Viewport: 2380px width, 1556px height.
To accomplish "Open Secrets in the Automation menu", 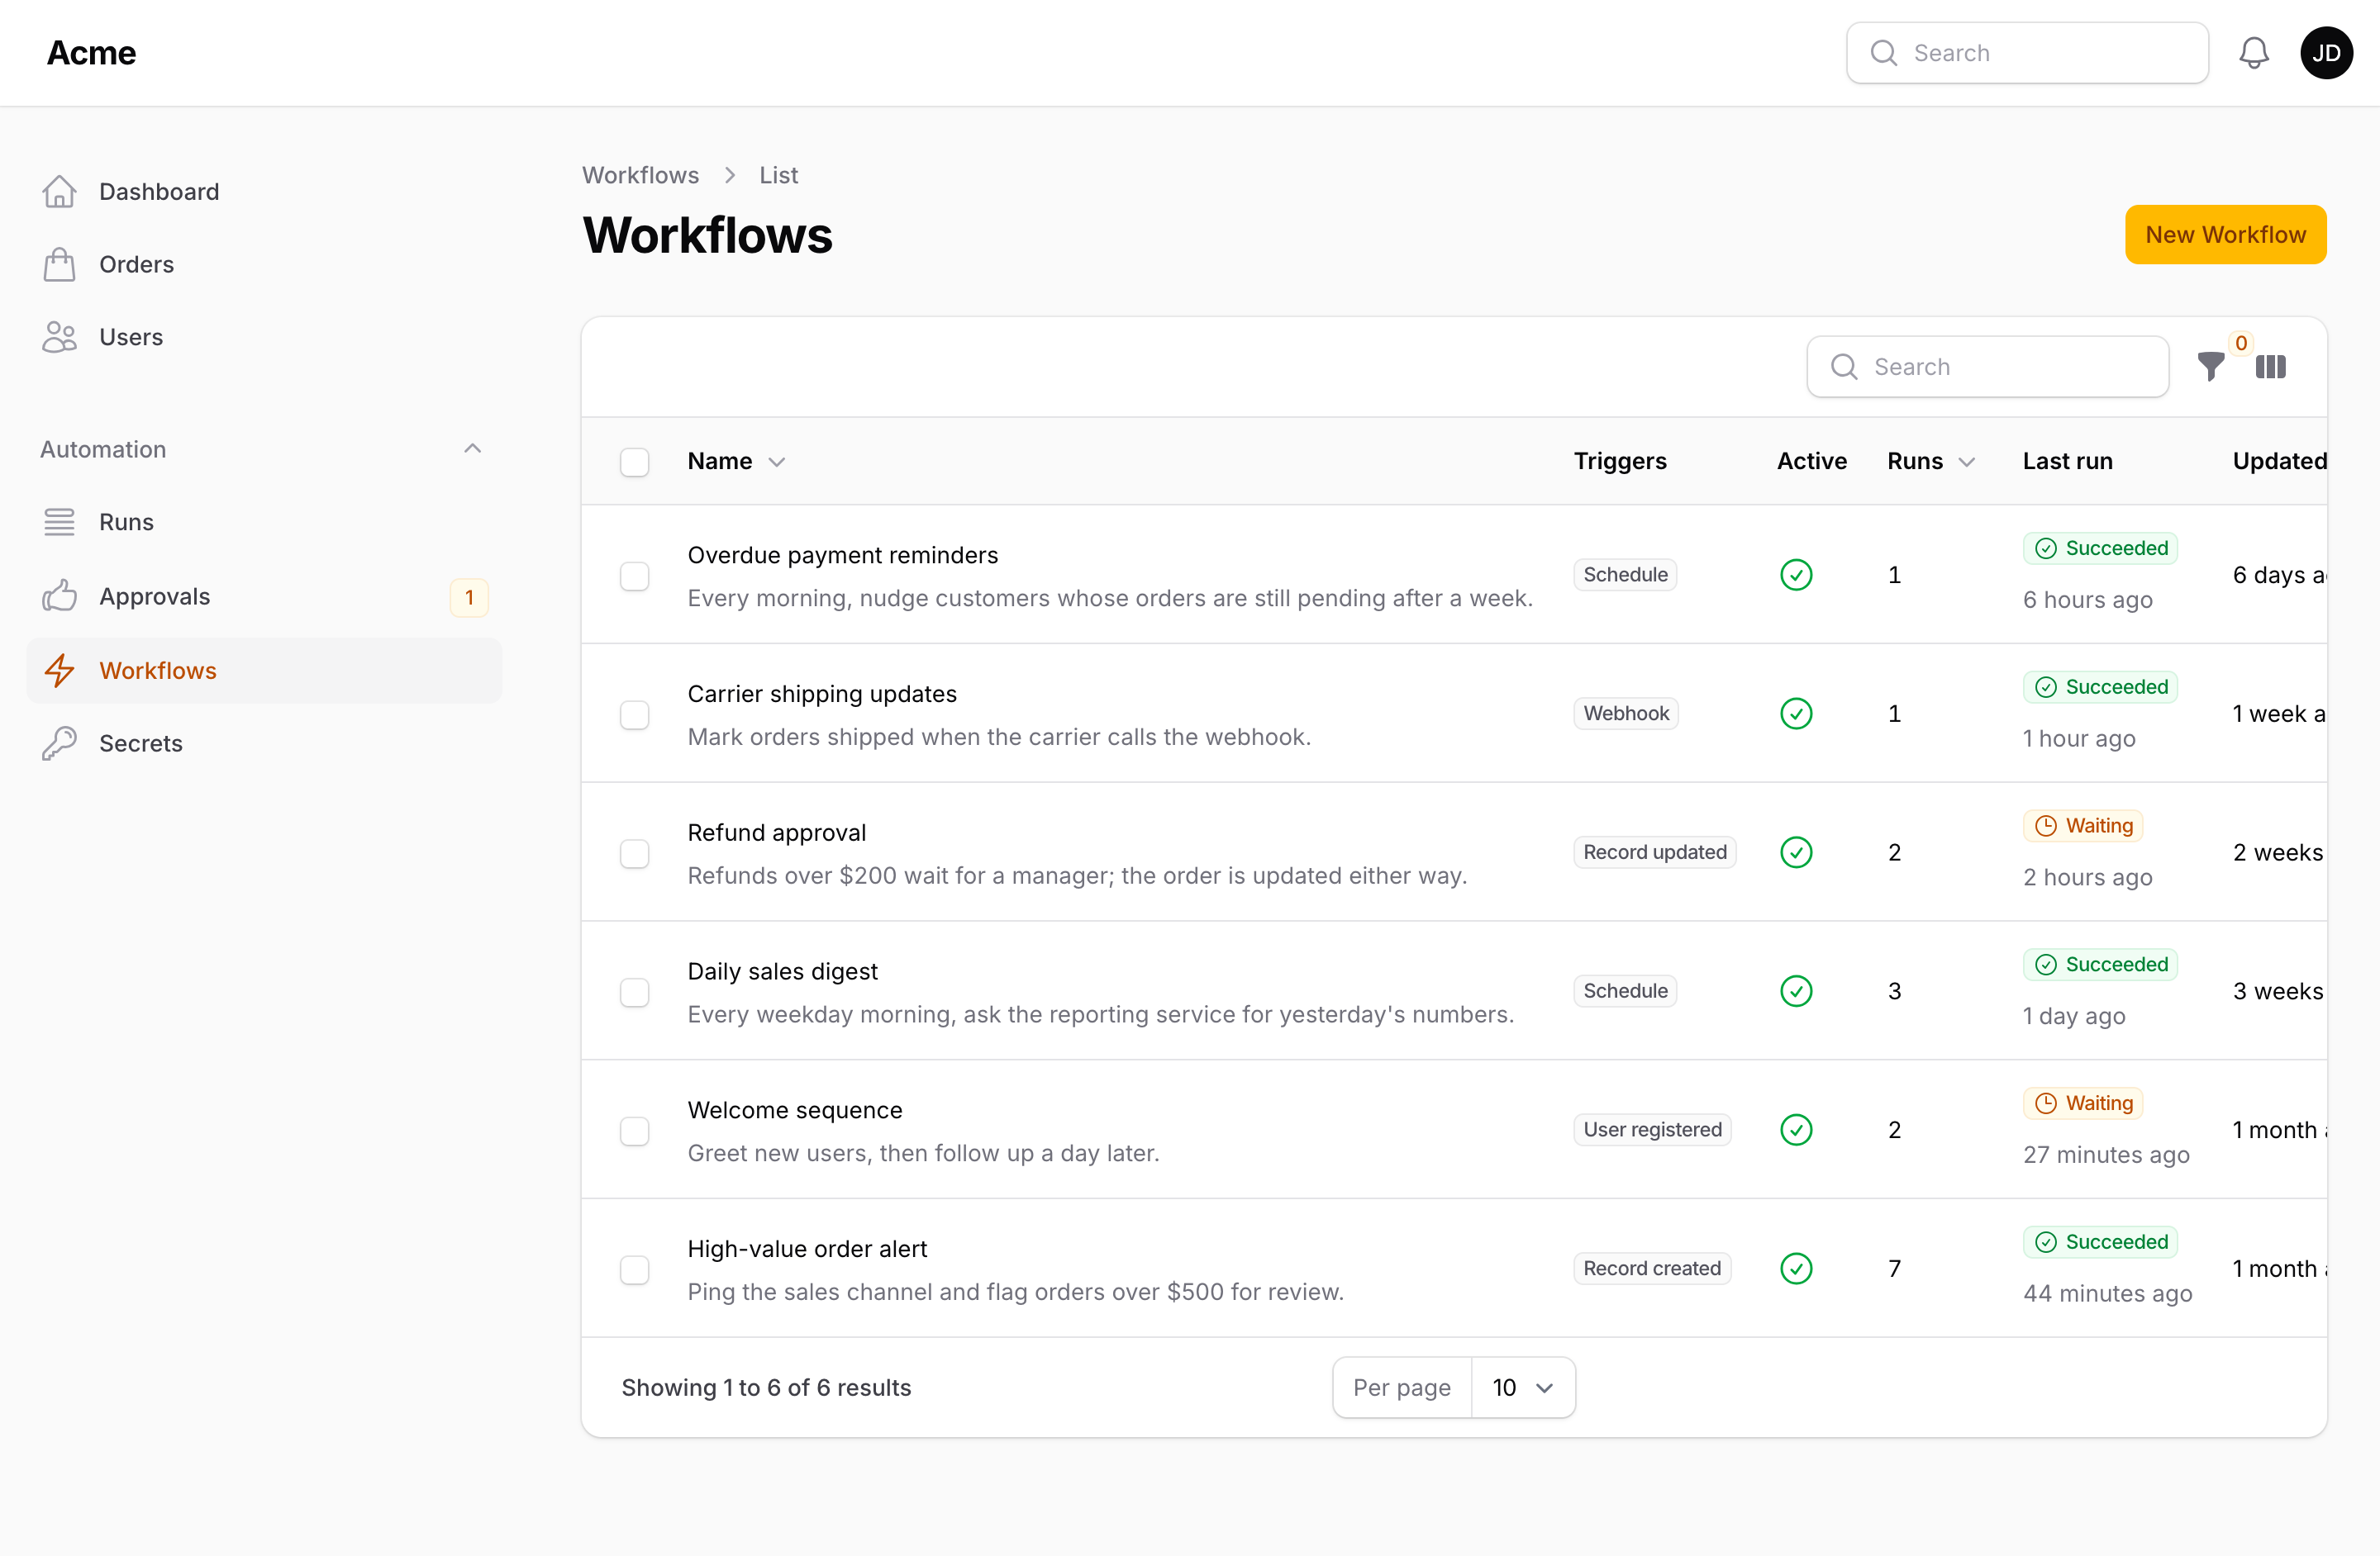I will coord(264,742).
